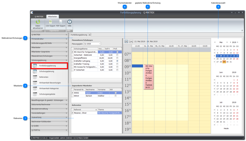The width and height of the screenshot is (246, 141).
Task: Switch to the Mitarbeiter ribbon tab
Action: point(53,16)
